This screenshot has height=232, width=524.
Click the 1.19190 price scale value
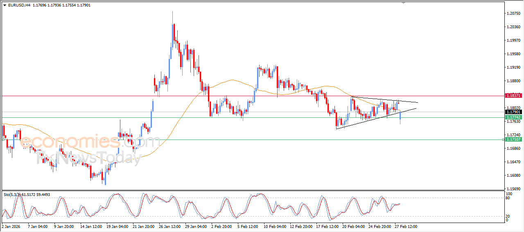click(513, 68)
